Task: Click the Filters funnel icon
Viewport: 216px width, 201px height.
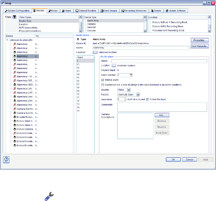Action: pos(15,17)
